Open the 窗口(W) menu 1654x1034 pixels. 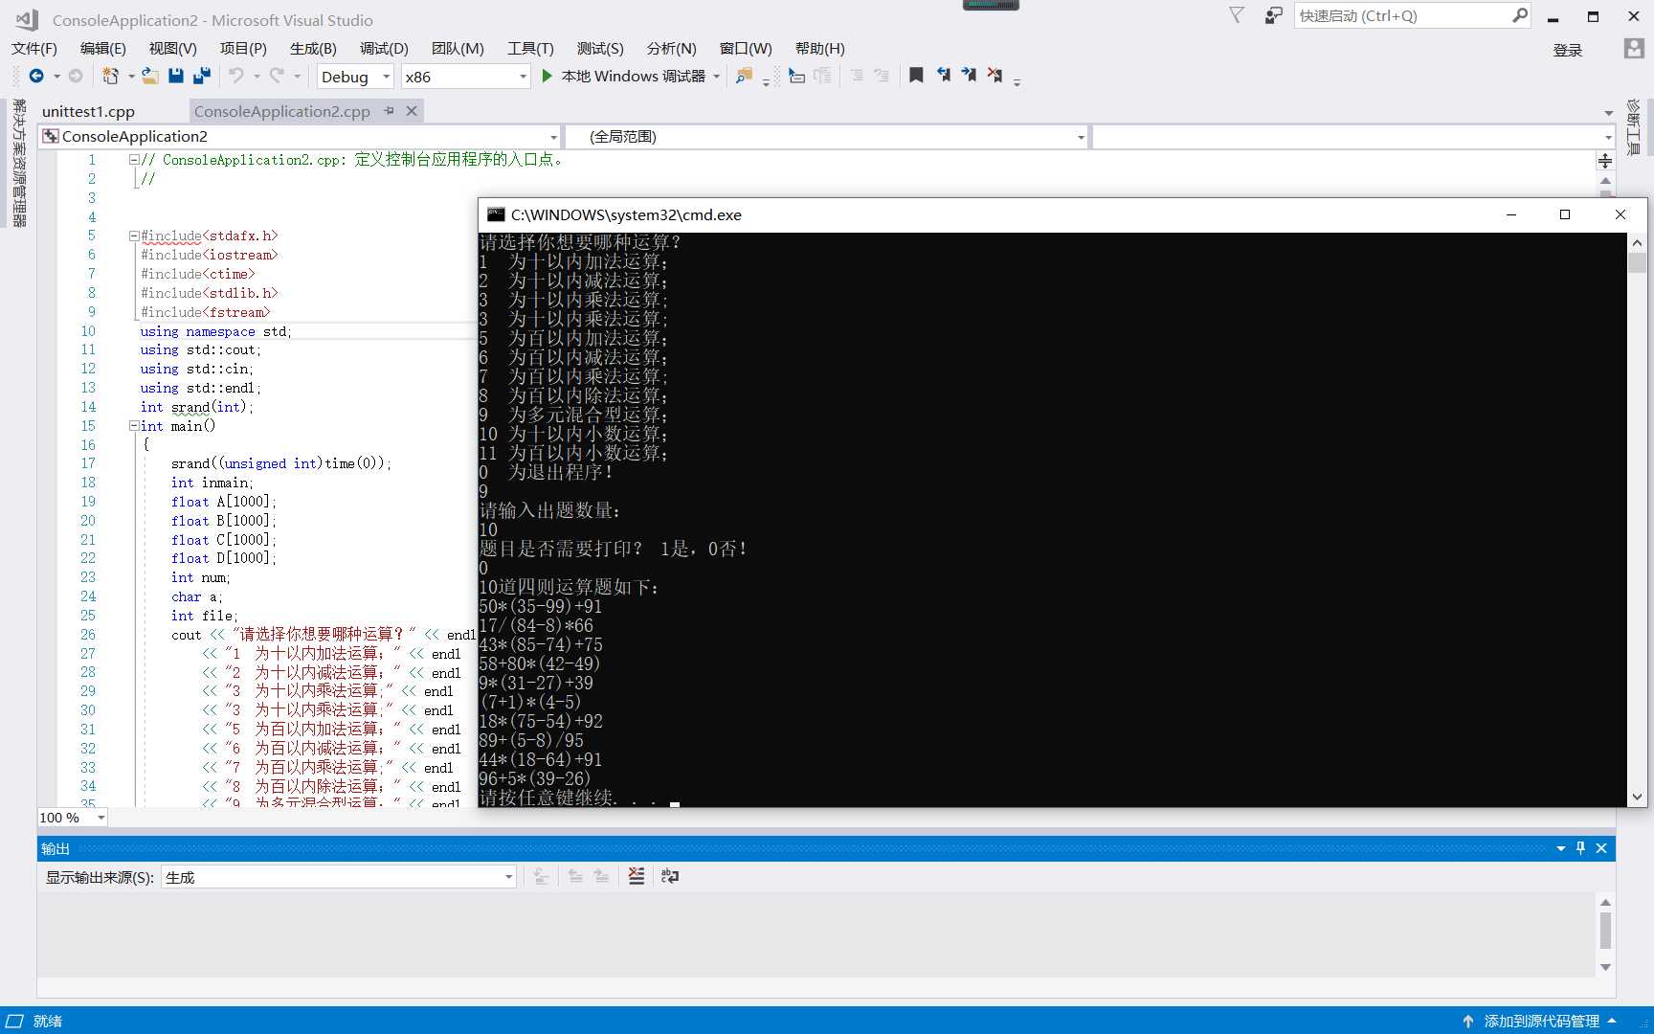point(746,49)
